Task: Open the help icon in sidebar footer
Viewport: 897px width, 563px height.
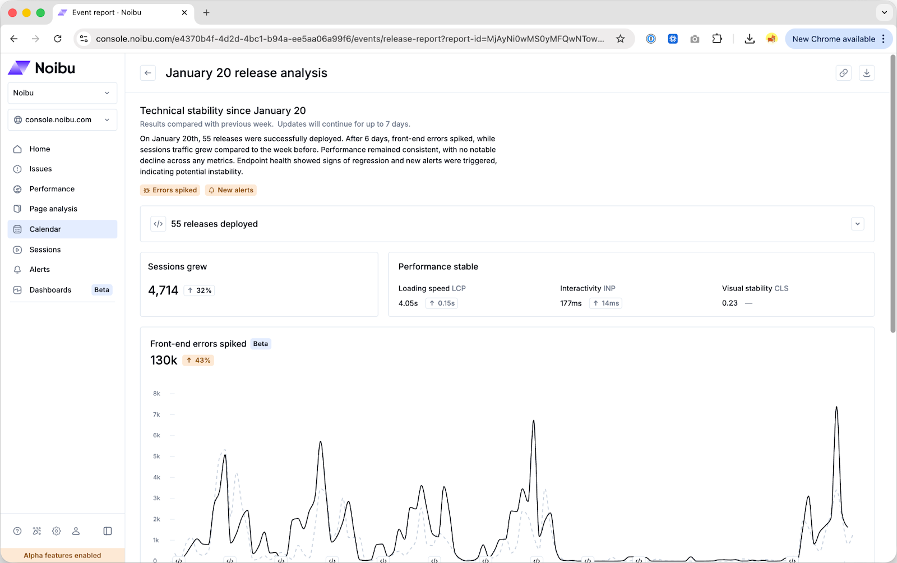Action: [x=17, y=531]
